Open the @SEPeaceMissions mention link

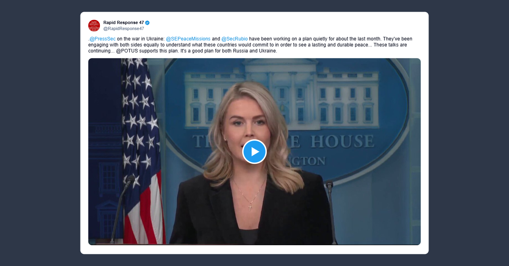pos(188,39)
